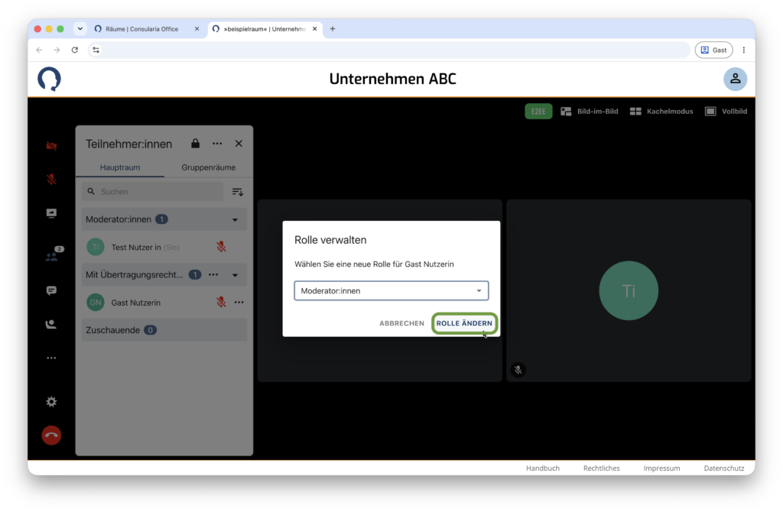Click the Zuschauende group header
783x512 pixels.
pyautogui.click(x=164, y=330)
